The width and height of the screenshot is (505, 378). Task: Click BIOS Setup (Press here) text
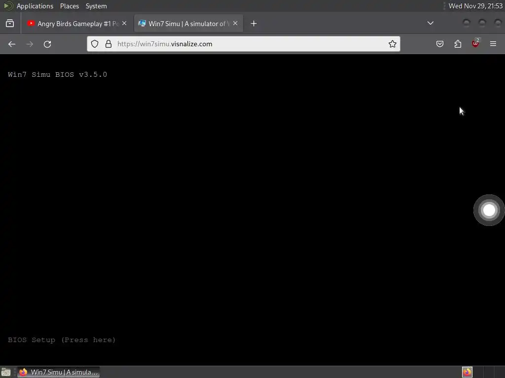(62, 340)
